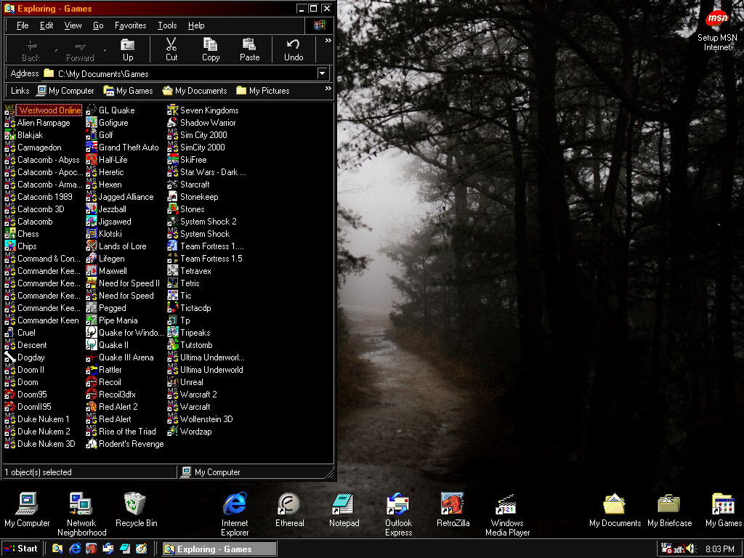This screenshot has height=558, width=744.
Task: Click the Undo toolbar button
Action: click(294, 49)
